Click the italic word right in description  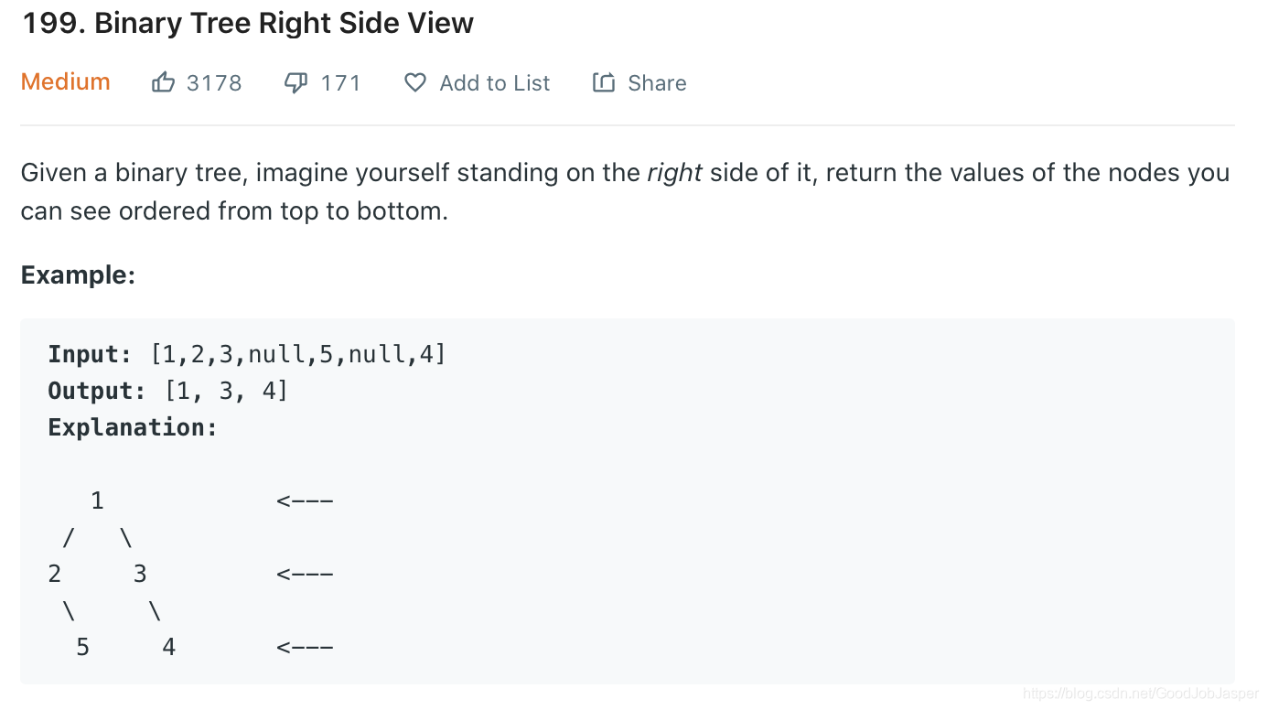coord(674,173)
